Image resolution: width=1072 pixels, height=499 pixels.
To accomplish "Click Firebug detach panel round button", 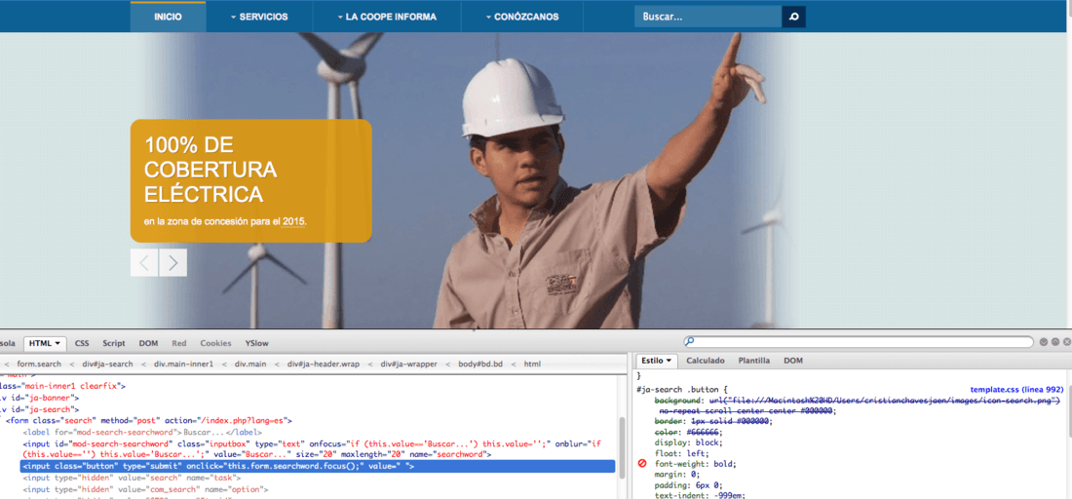I will click(1054, 342).
